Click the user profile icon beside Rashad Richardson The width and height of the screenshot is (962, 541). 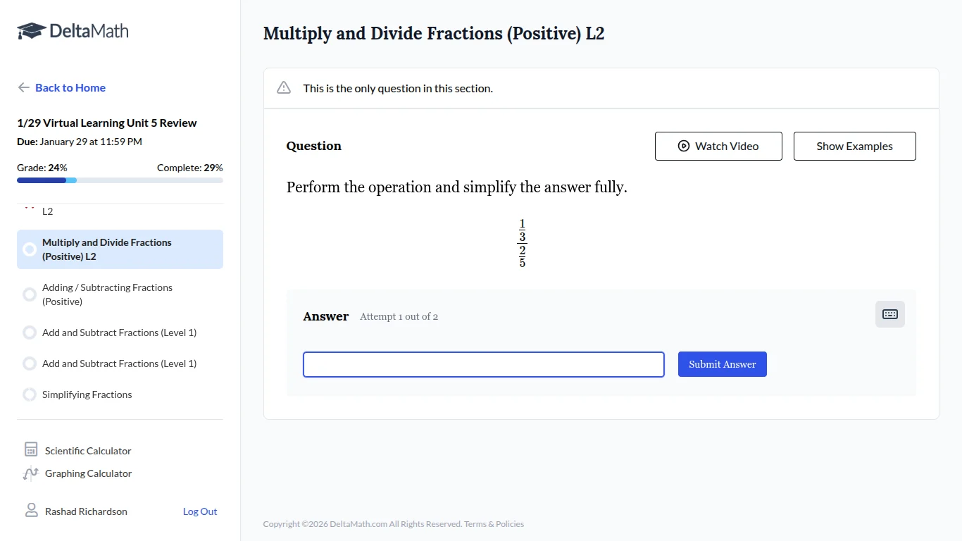click(30, 510)
